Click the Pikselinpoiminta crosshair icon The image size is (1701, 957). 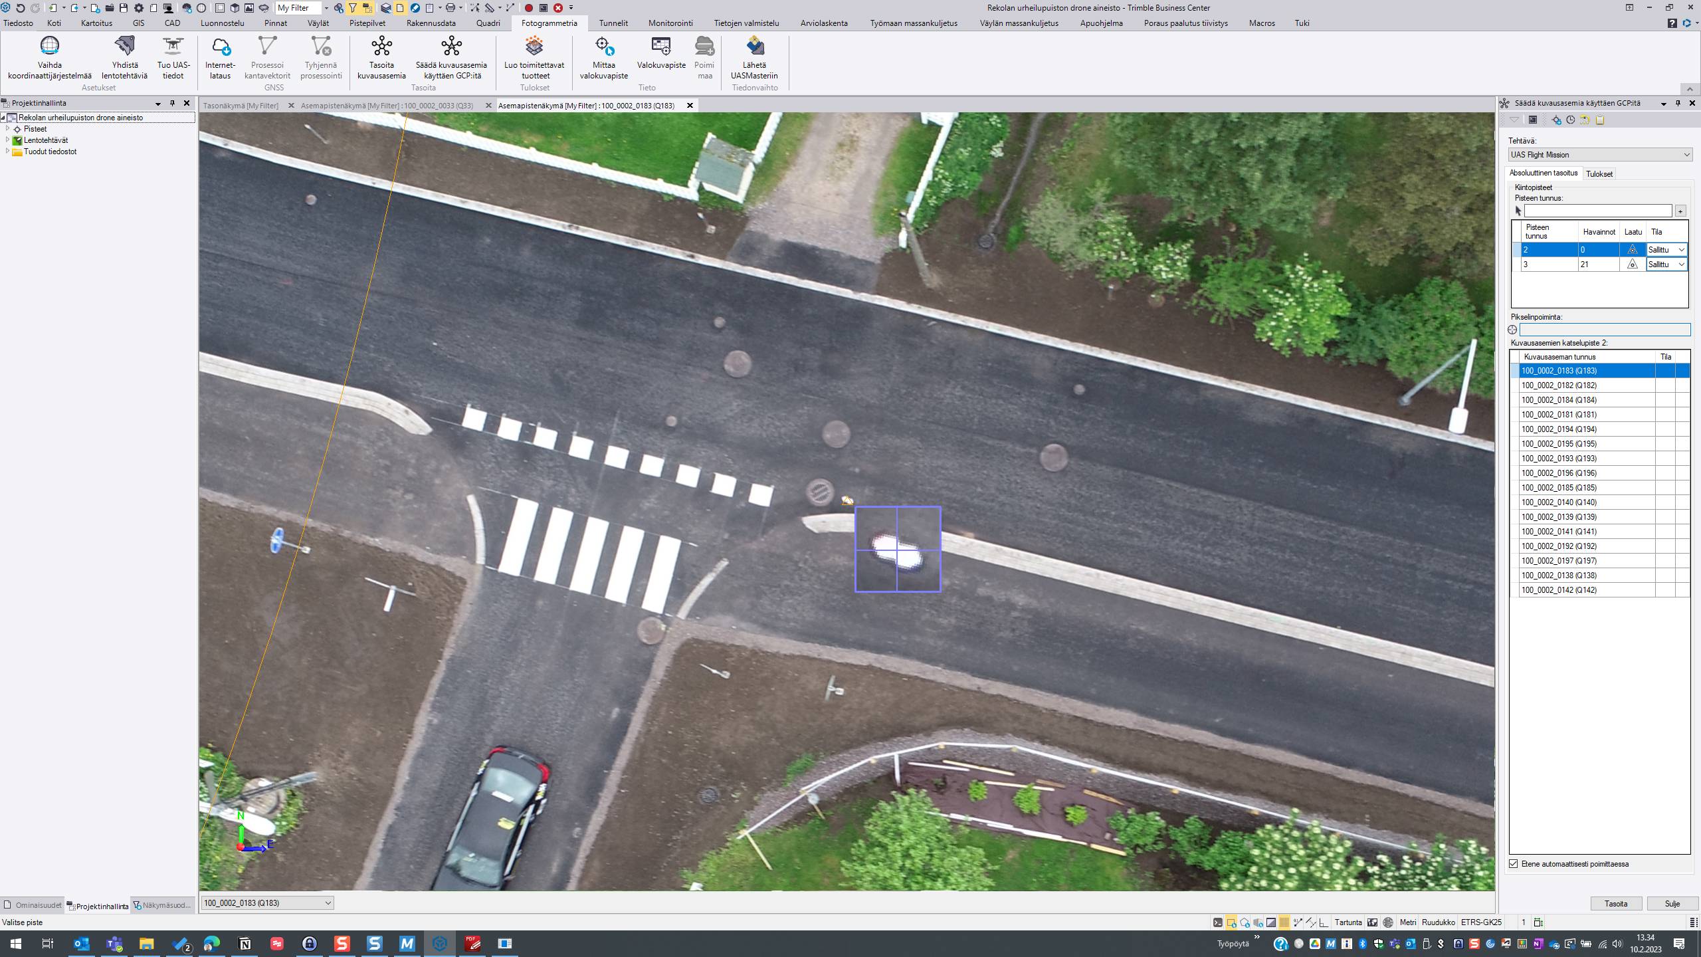[x=1513, y=330]
